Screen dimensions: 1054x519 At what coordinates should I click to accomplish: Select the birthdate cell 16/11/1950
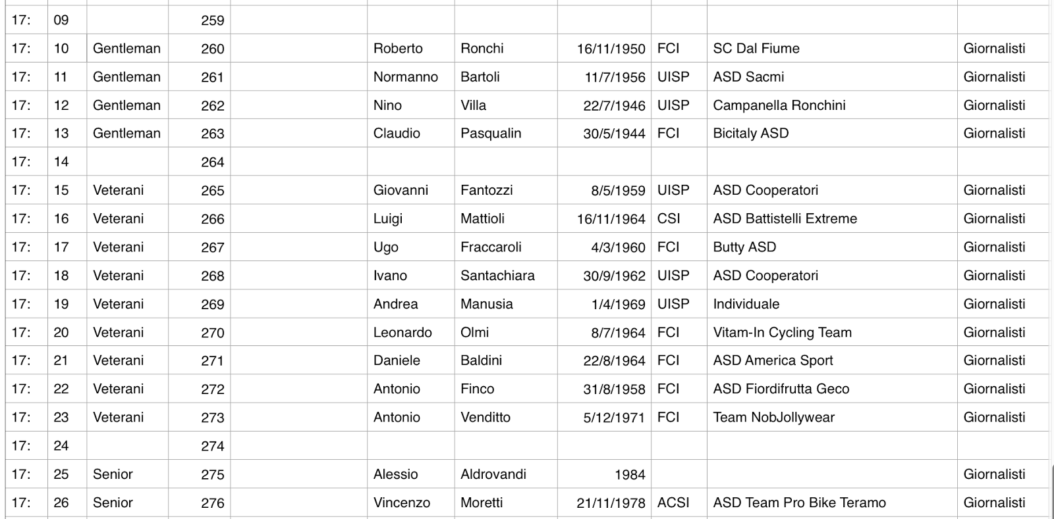(604, 48)
